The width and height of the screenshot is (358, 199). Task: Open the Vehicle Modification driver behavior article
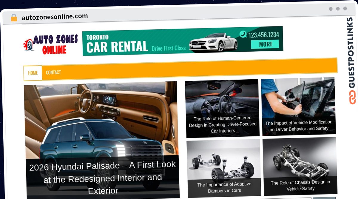299,125
